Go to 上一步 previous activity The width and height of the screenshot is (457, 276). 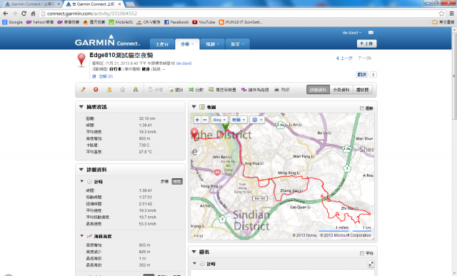(x=344, y=58)
